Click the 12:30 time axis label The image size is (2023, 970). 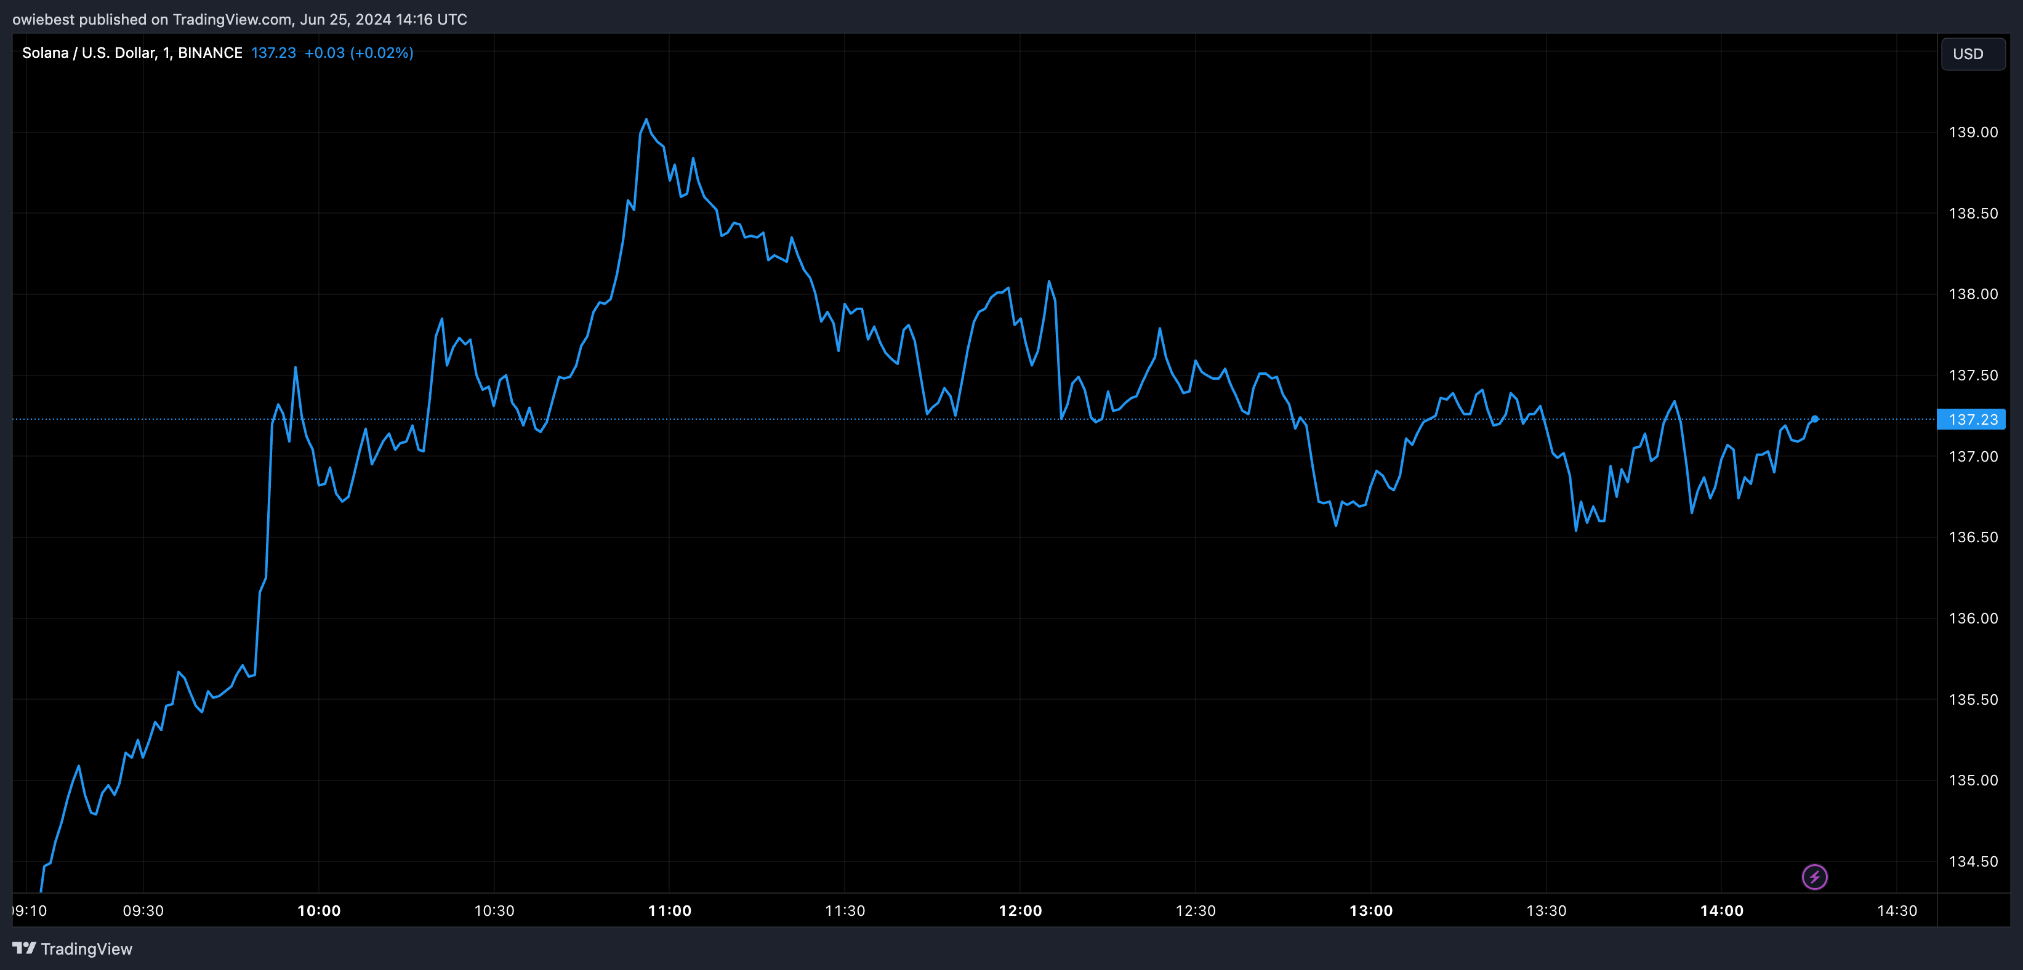click(x=1195, y=910)
